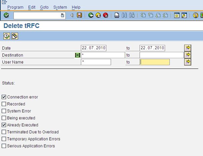Click the yellow Exit up-arrow icon

coord(98,15)
